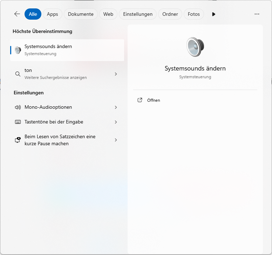Switch to the Web filter tab
The image size is (272, 255).
[x=108, y=14]
